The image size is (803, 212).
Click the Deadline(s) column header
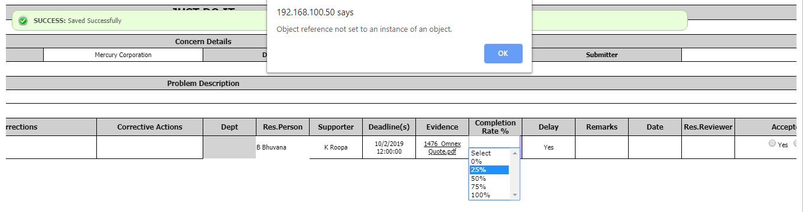(389, 127)
